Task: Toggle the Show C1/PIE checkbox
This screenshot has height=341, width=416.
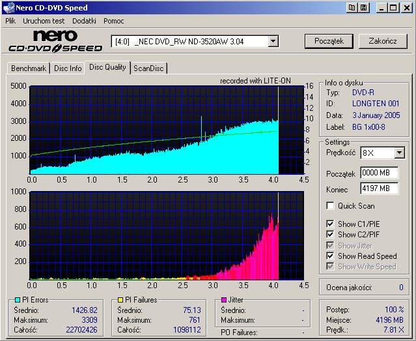Action: pyautogui.click(x=330, y=224)
